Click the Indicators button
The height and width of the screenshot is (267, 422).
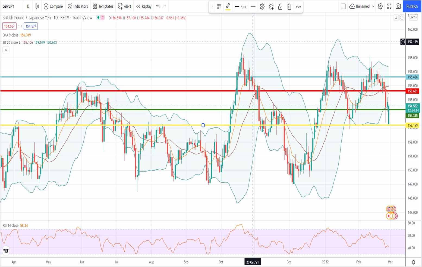(78, 6)
